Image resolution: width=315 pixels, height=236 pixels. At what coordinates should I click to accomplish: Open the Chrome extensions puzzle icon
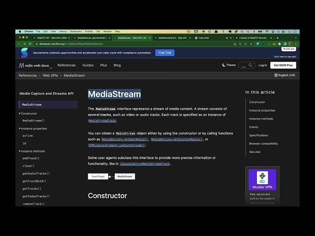coord(280,44)
